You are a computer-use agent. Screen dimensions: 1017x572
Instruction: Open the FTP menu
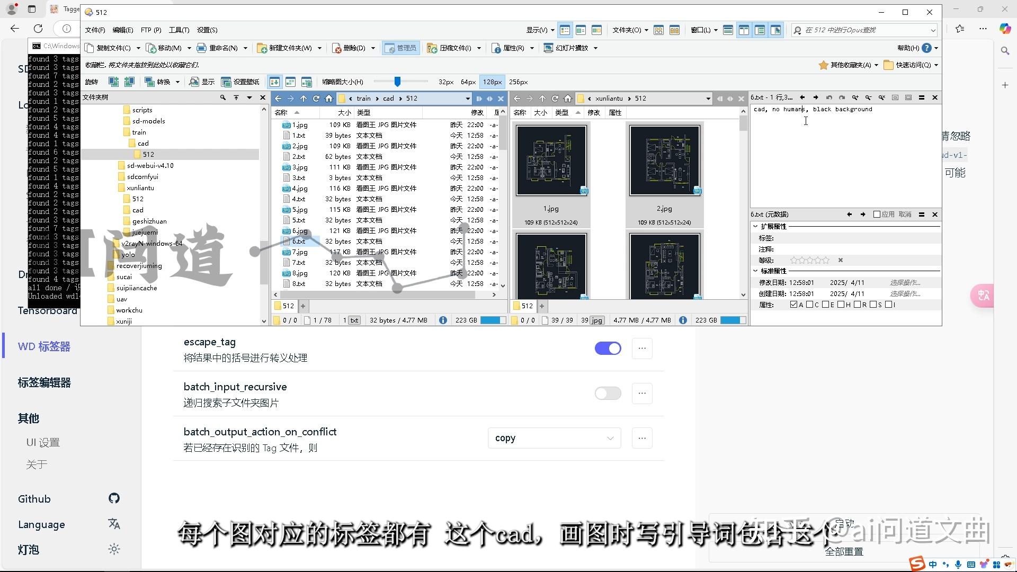click(151, 30)
